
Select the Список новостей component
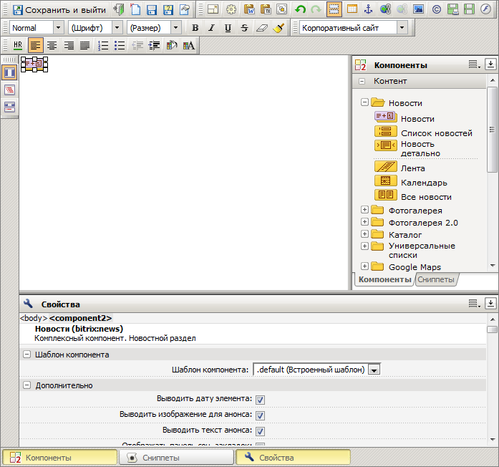click(423, 132)
